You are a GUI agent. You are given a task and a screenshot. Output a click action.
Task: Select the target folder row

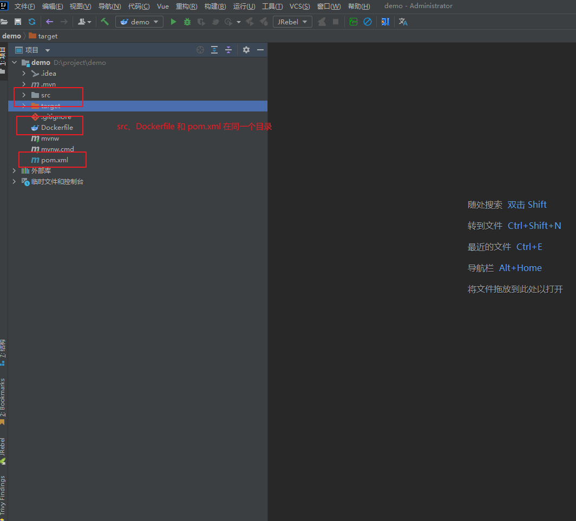click(x=138, y=105)
